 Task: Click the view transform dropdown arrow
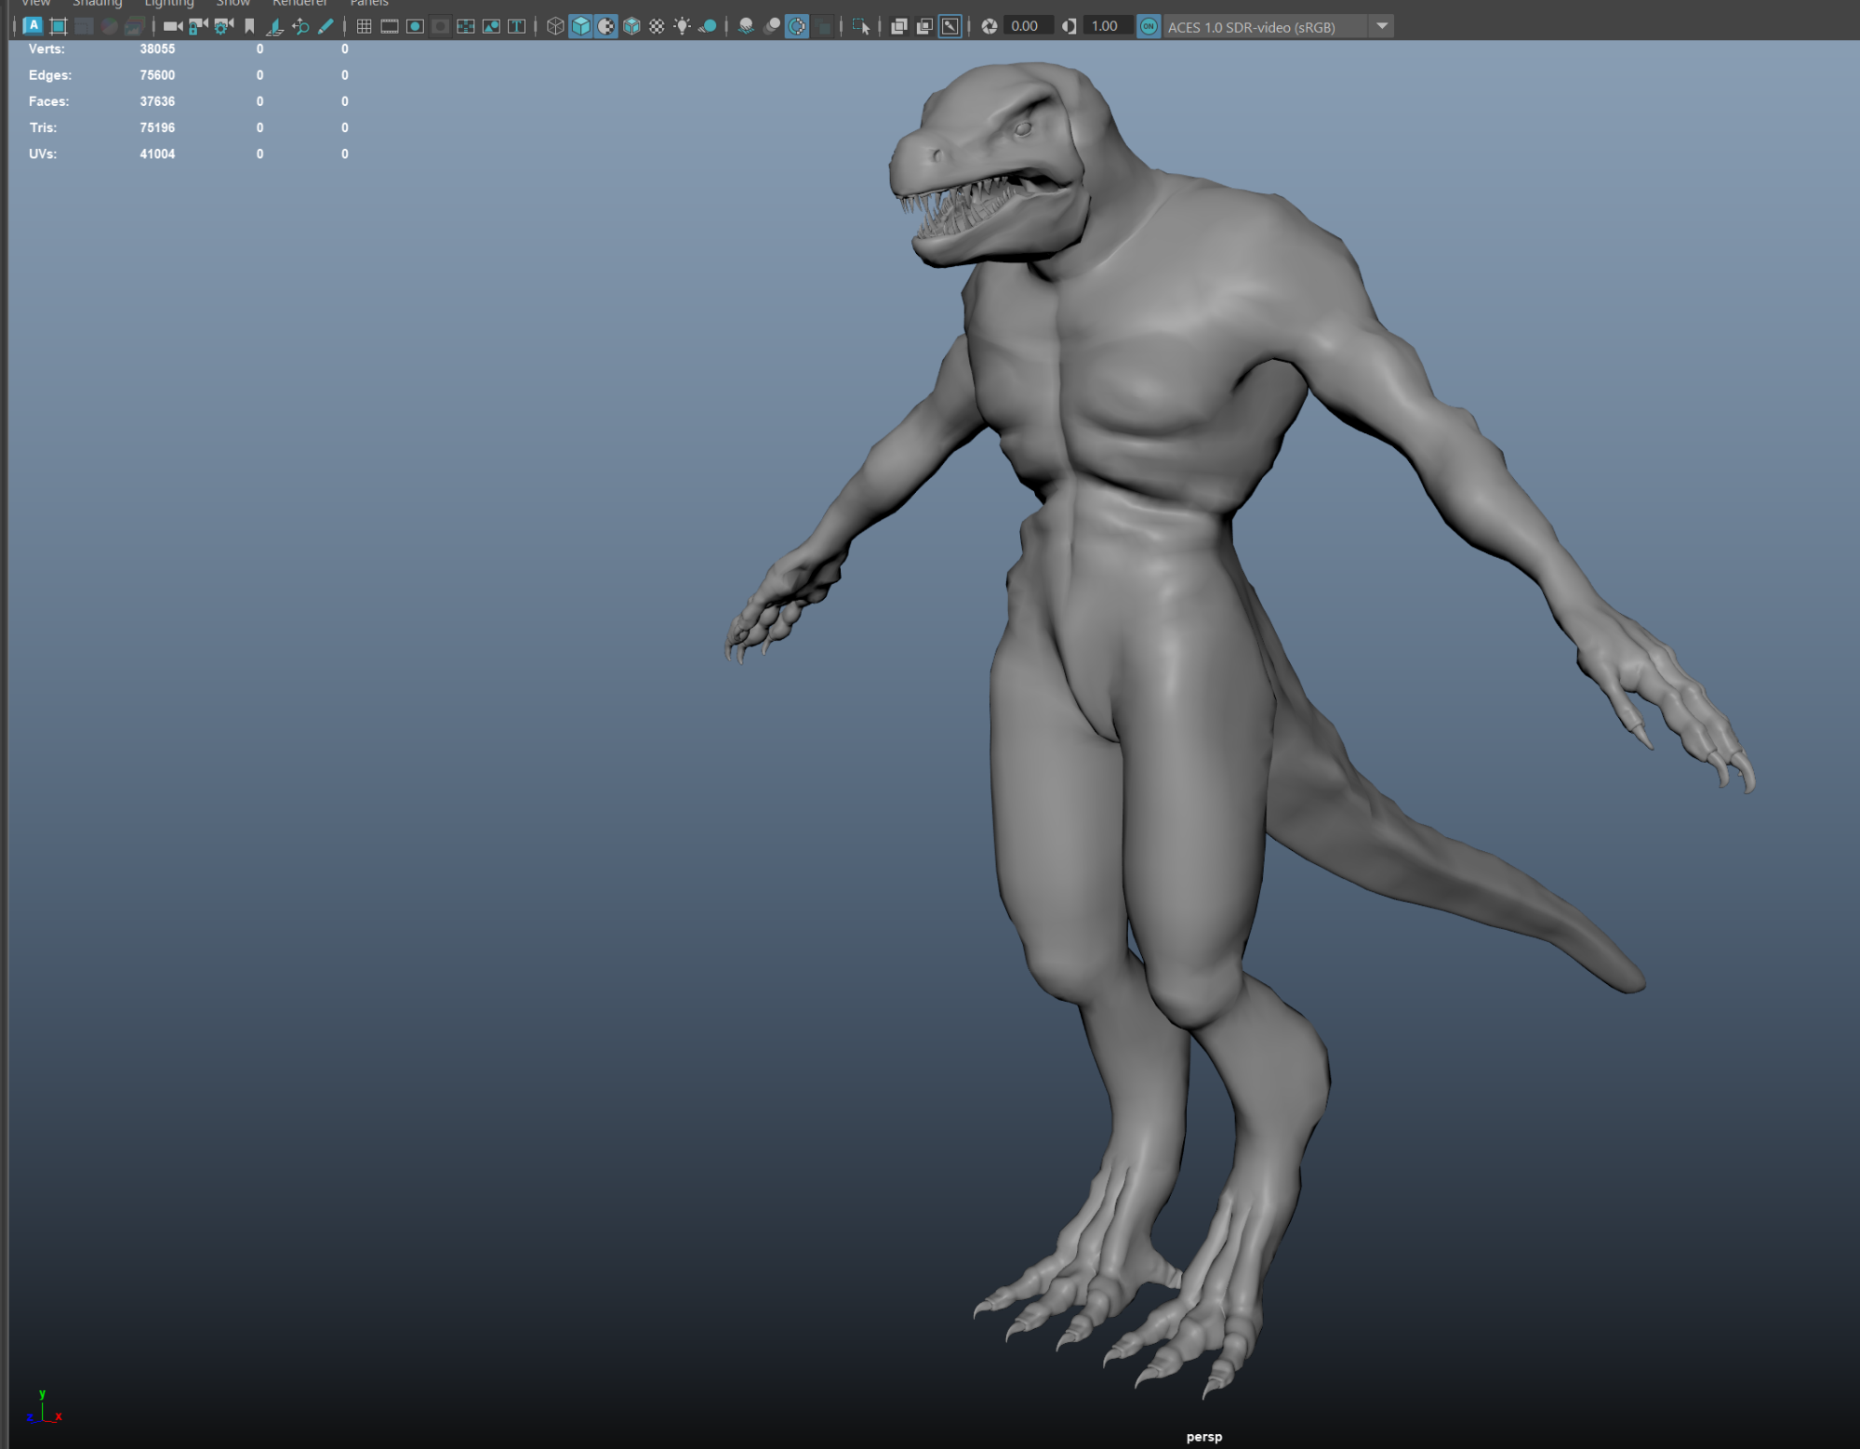[x=1382, y=26]
